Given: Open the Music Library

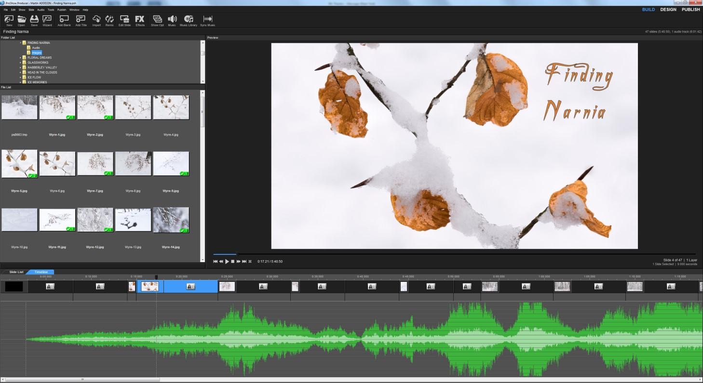Looking at the screenshot, I should (x=189, y=19).
